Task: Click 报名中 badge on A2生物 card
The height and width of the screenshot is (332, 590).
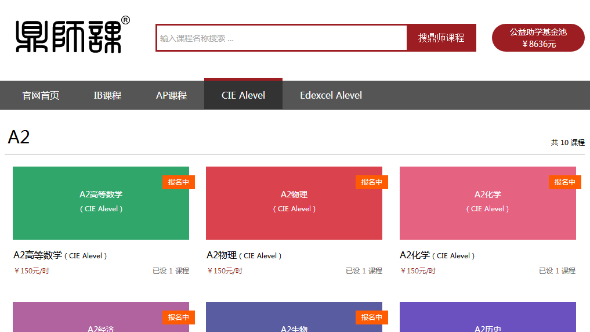Action: point(371,317)
